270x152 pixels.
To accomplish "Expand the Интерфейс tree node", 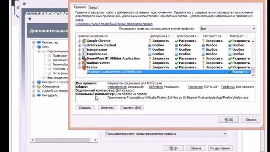I will tap(34, 95).
